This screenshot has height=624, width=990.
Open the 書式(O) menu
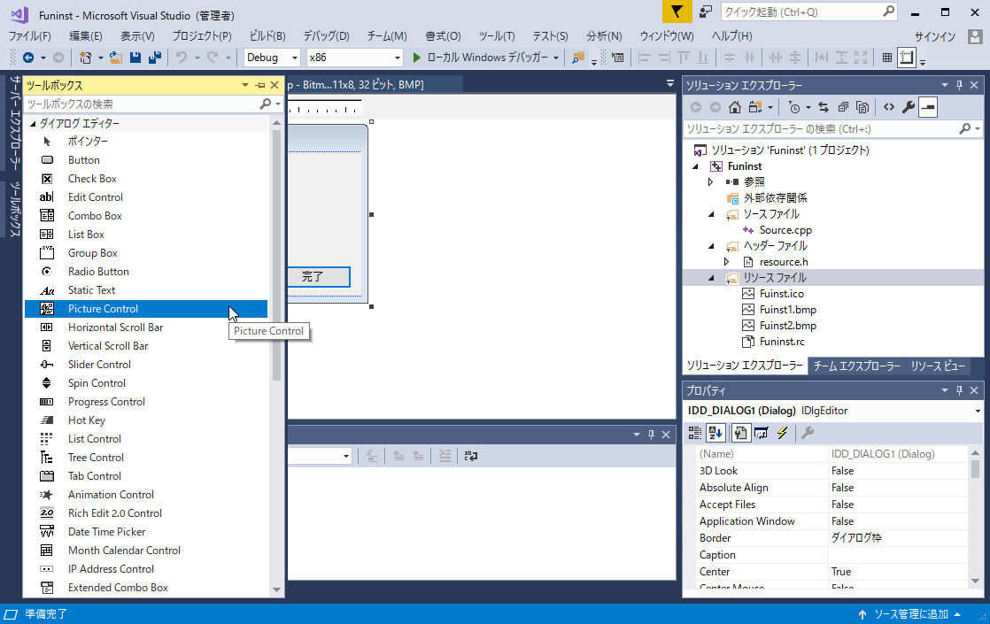tap(443, 36)
